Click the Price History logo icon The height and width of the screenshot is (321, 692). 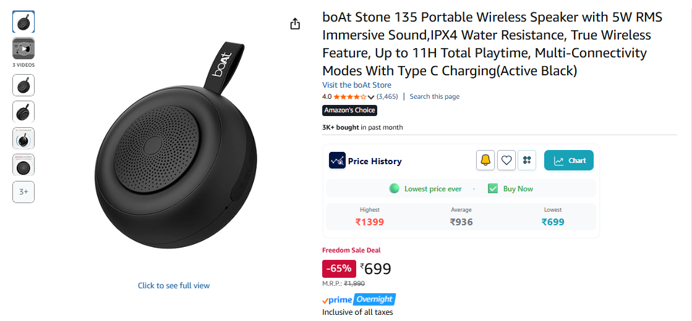click(x=337, y=160)
